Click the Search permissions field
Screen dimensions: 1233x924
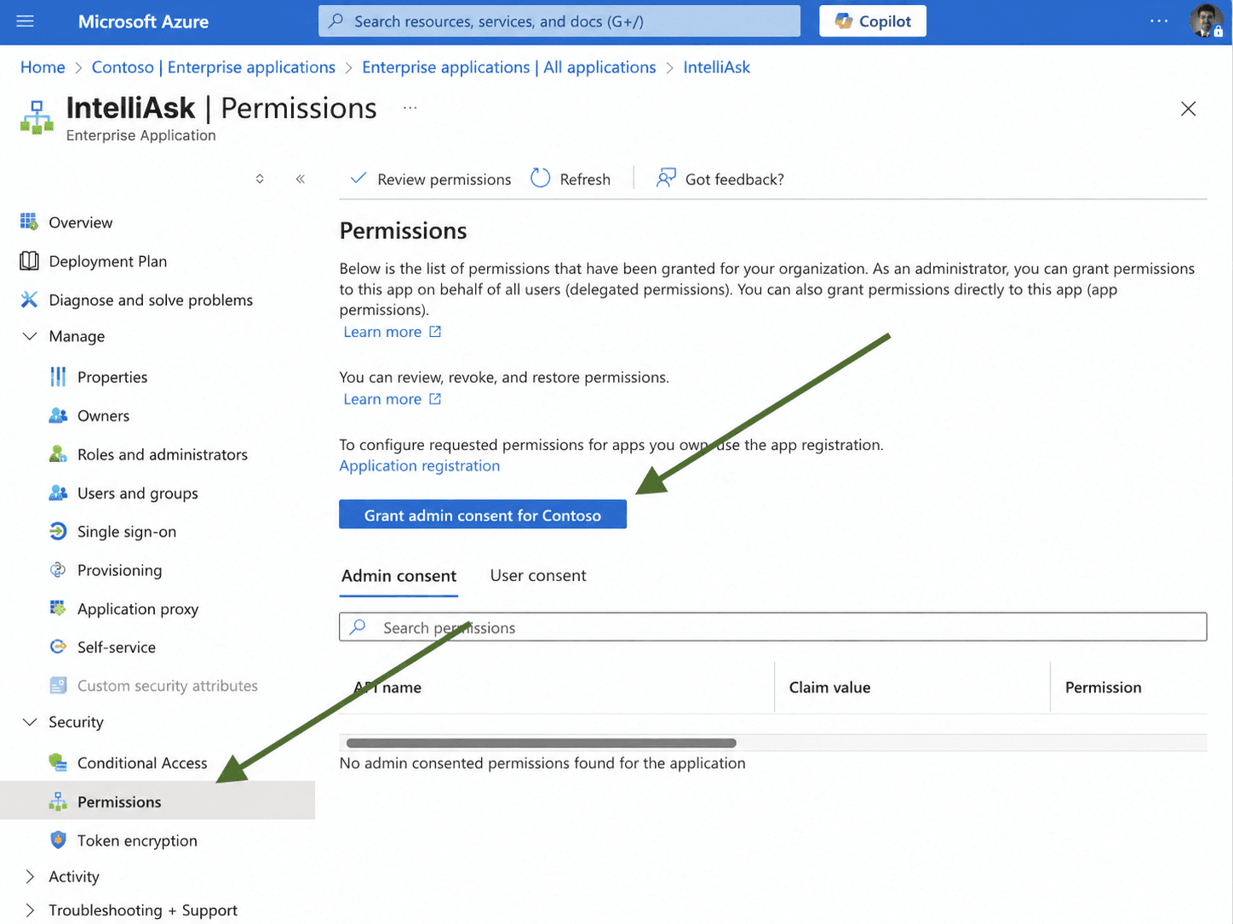(x=773, y=627)
